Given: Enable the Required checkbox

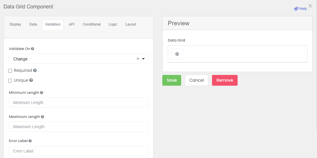Looking at the screenshot, I should 10,71.
